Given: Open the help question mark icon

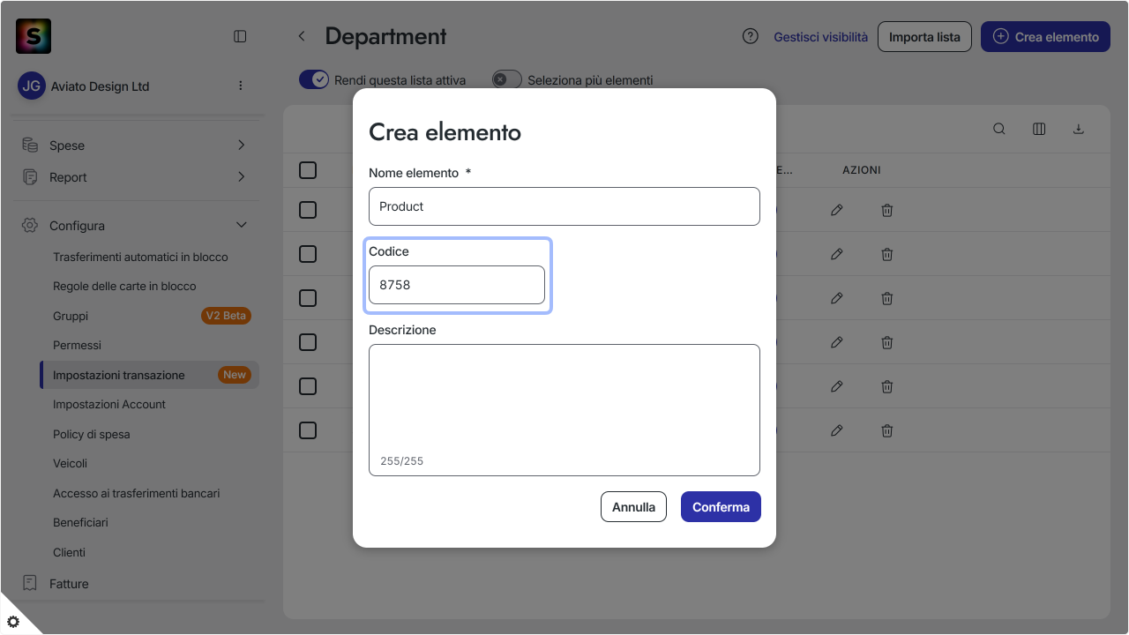Looking at the screenshot, I should pos(751,36).
